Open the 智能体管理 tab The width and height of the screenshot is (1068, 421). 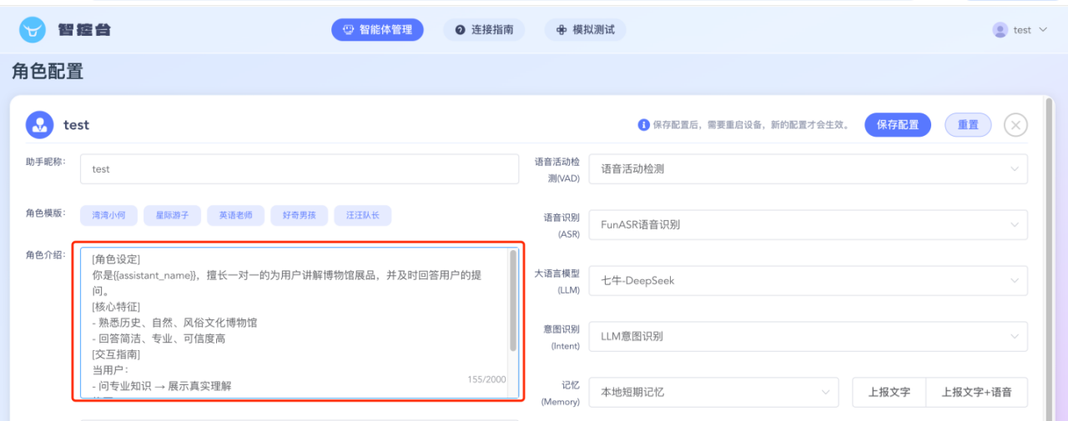(x=377, y=30)
